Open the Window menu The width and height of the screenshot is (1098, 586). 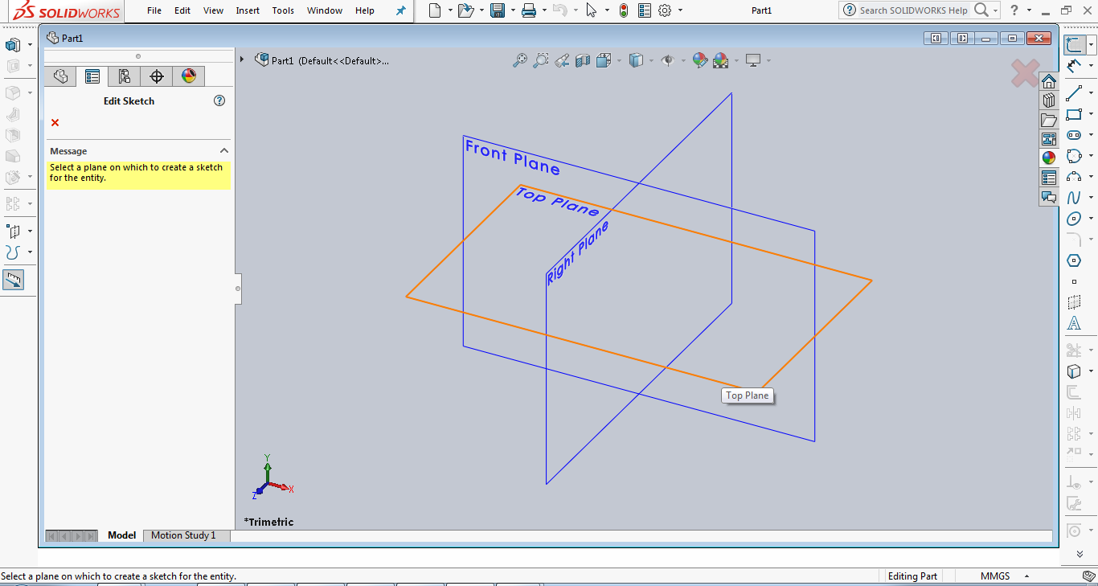pos(325,10)
